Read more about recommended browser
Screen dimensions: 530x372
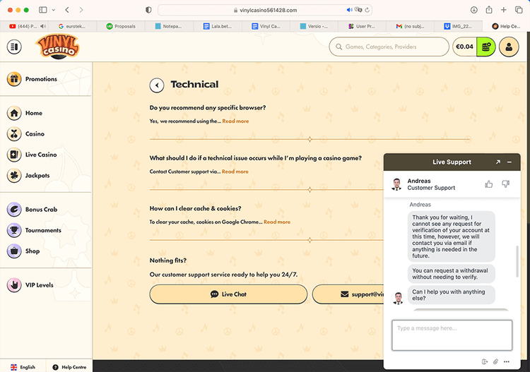(235, 121)
